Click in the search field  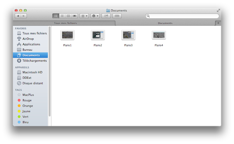[182, 16]
